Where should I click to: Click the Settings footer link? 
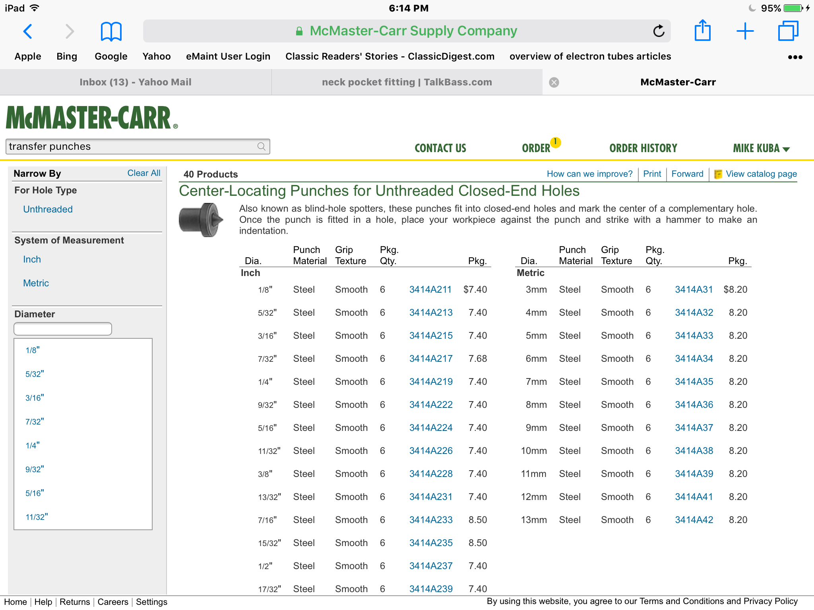[151, 602]
